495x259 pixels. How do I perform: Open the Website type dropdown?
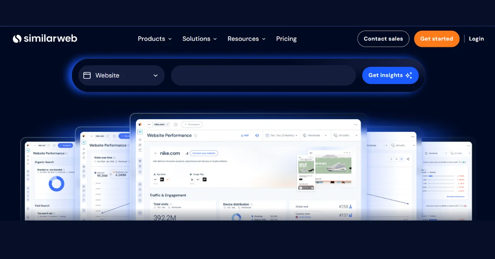121,75
